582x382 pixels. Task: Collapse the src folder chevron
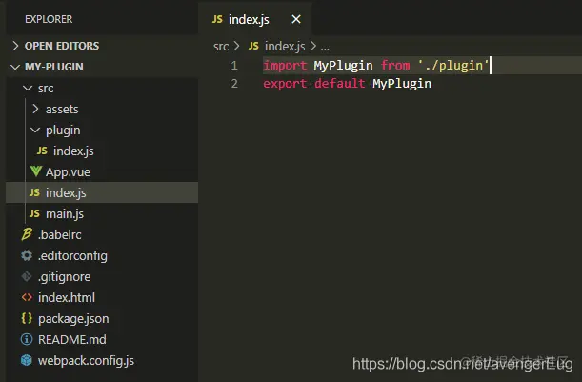tap(28, 88)
